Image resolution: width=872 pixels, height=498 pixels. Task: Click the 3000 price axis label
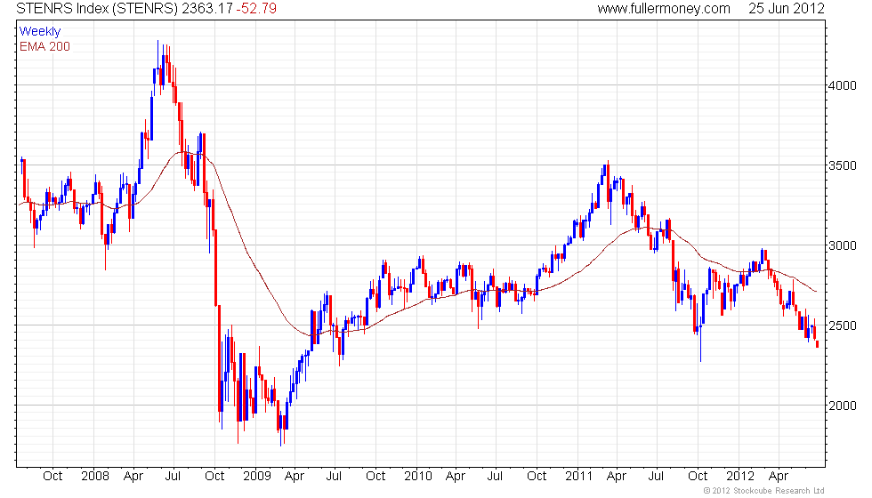point(844,245)
